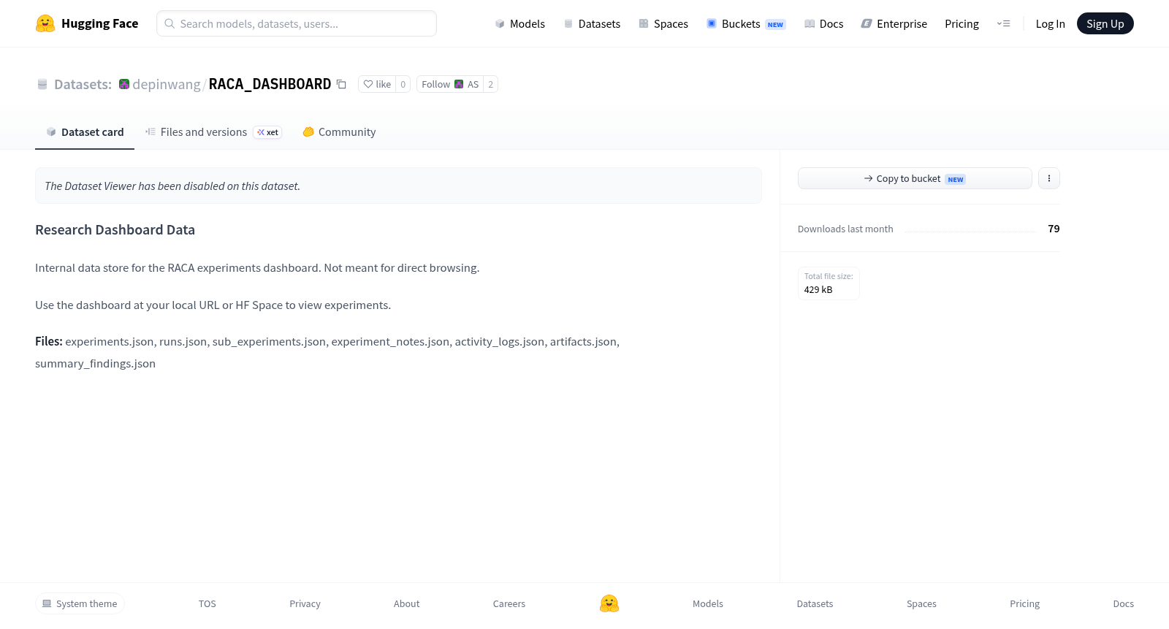Image resolution: width=1169 pixels, height=629 pixels.
Task: Open the Enterprise header link
Action: point(894,23)
